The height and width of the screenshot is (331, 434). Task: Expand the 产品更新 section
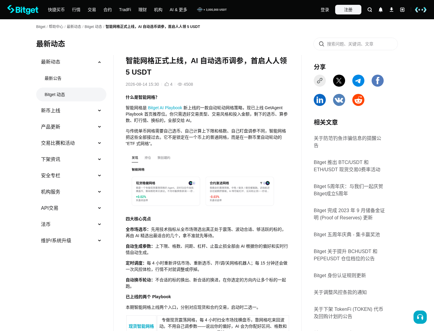[x=99, y=127]
